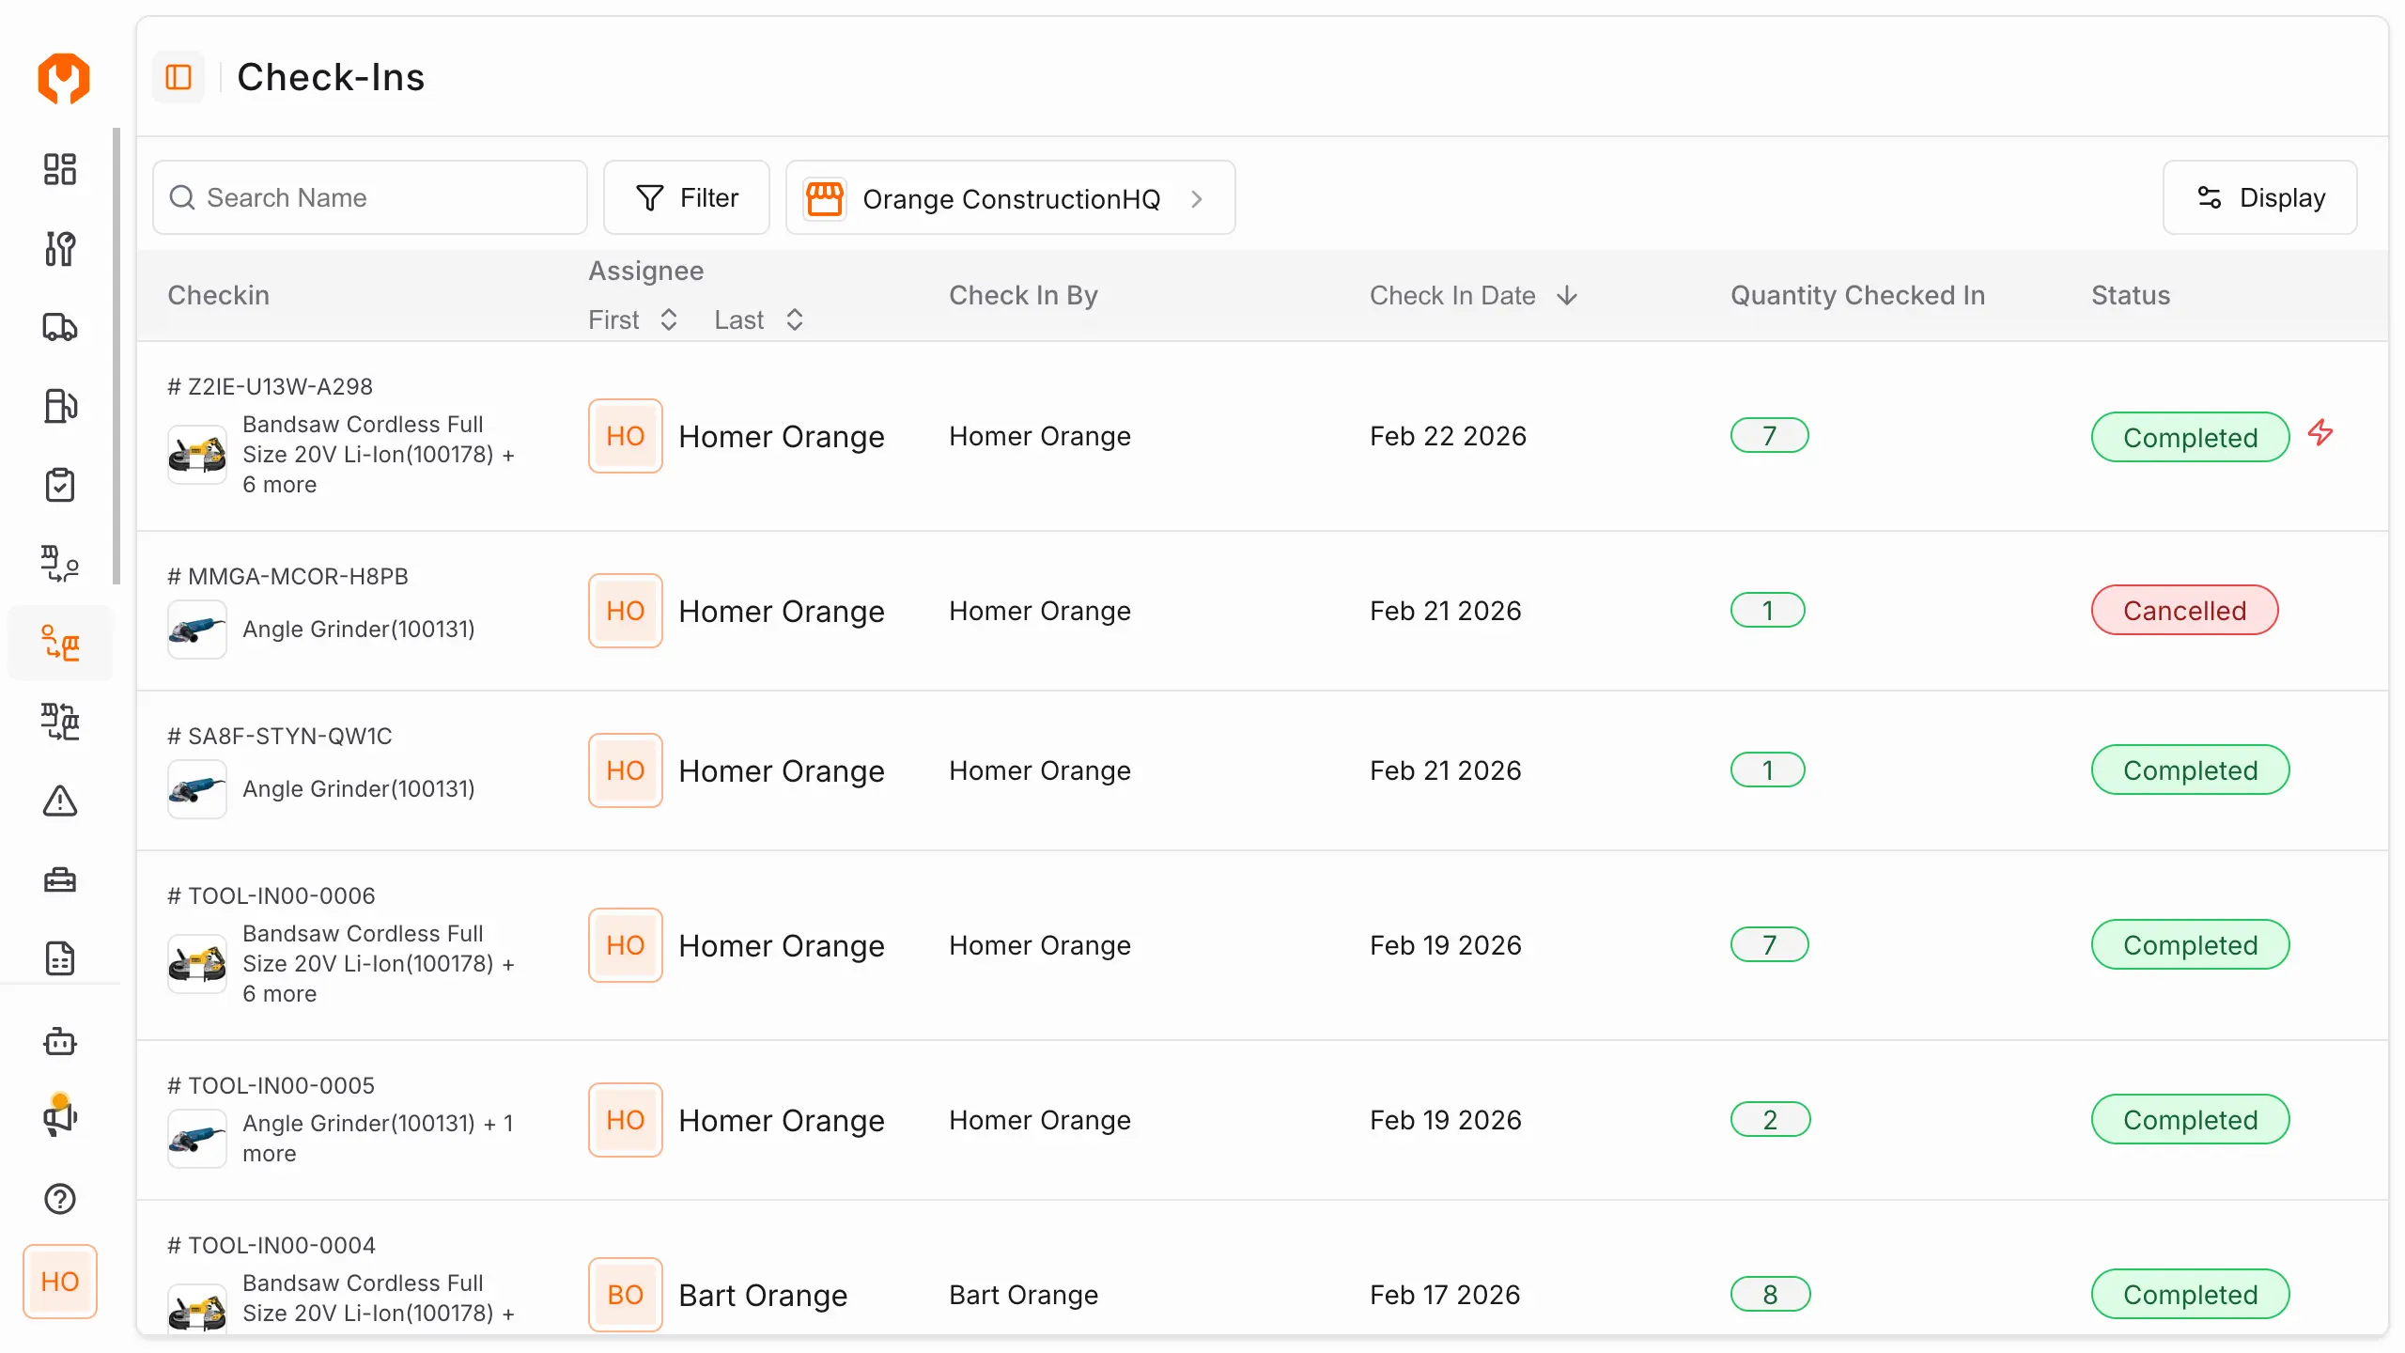The width and height of the screenshot is (2405, 1353).
Task: Open the Filter panel
Action: (687, 197)
